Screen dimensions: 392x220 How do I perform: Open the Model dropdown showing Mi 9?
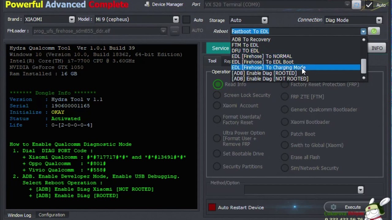[x=176, y=19]
